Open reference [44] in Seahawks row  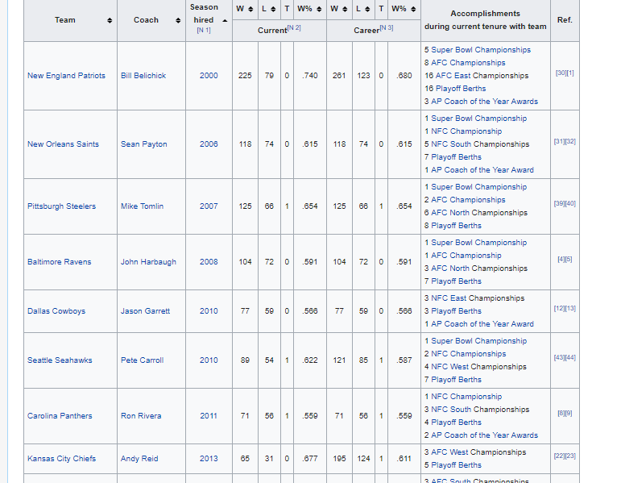tap(570, 358)
